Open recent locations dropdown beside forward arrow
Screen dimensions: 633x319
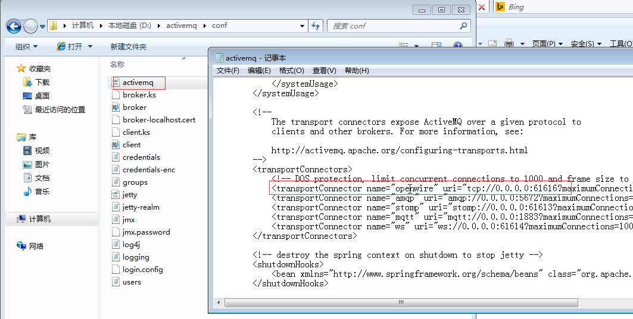click(x=42, y=27)
